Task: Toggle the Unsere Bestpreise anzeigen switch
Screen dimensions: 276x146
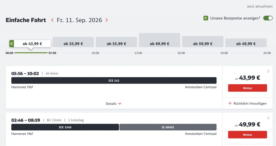Action: tap(268, 18)
